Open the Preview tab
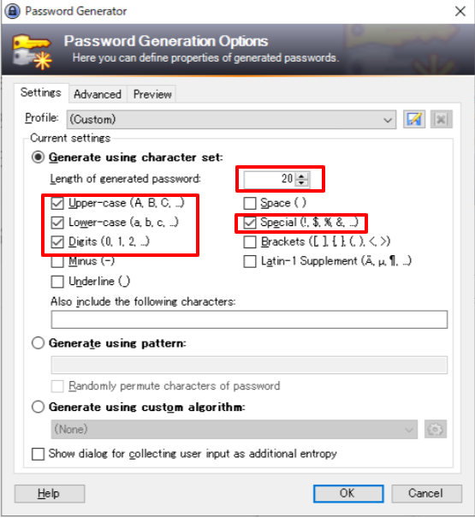The height and width of the screenshot is (518, 475). pos(152,94)
